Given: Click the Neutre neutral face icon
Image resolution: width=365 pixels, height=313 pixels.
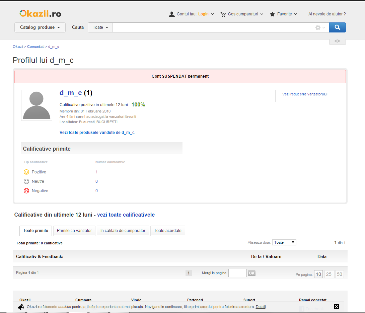Looking at the screenshot, I should pos(26,181).
